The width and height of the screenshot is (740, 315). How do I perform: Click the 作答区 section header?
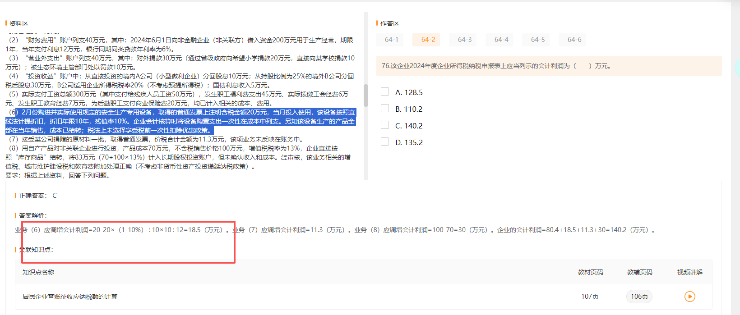coord(389,23)
